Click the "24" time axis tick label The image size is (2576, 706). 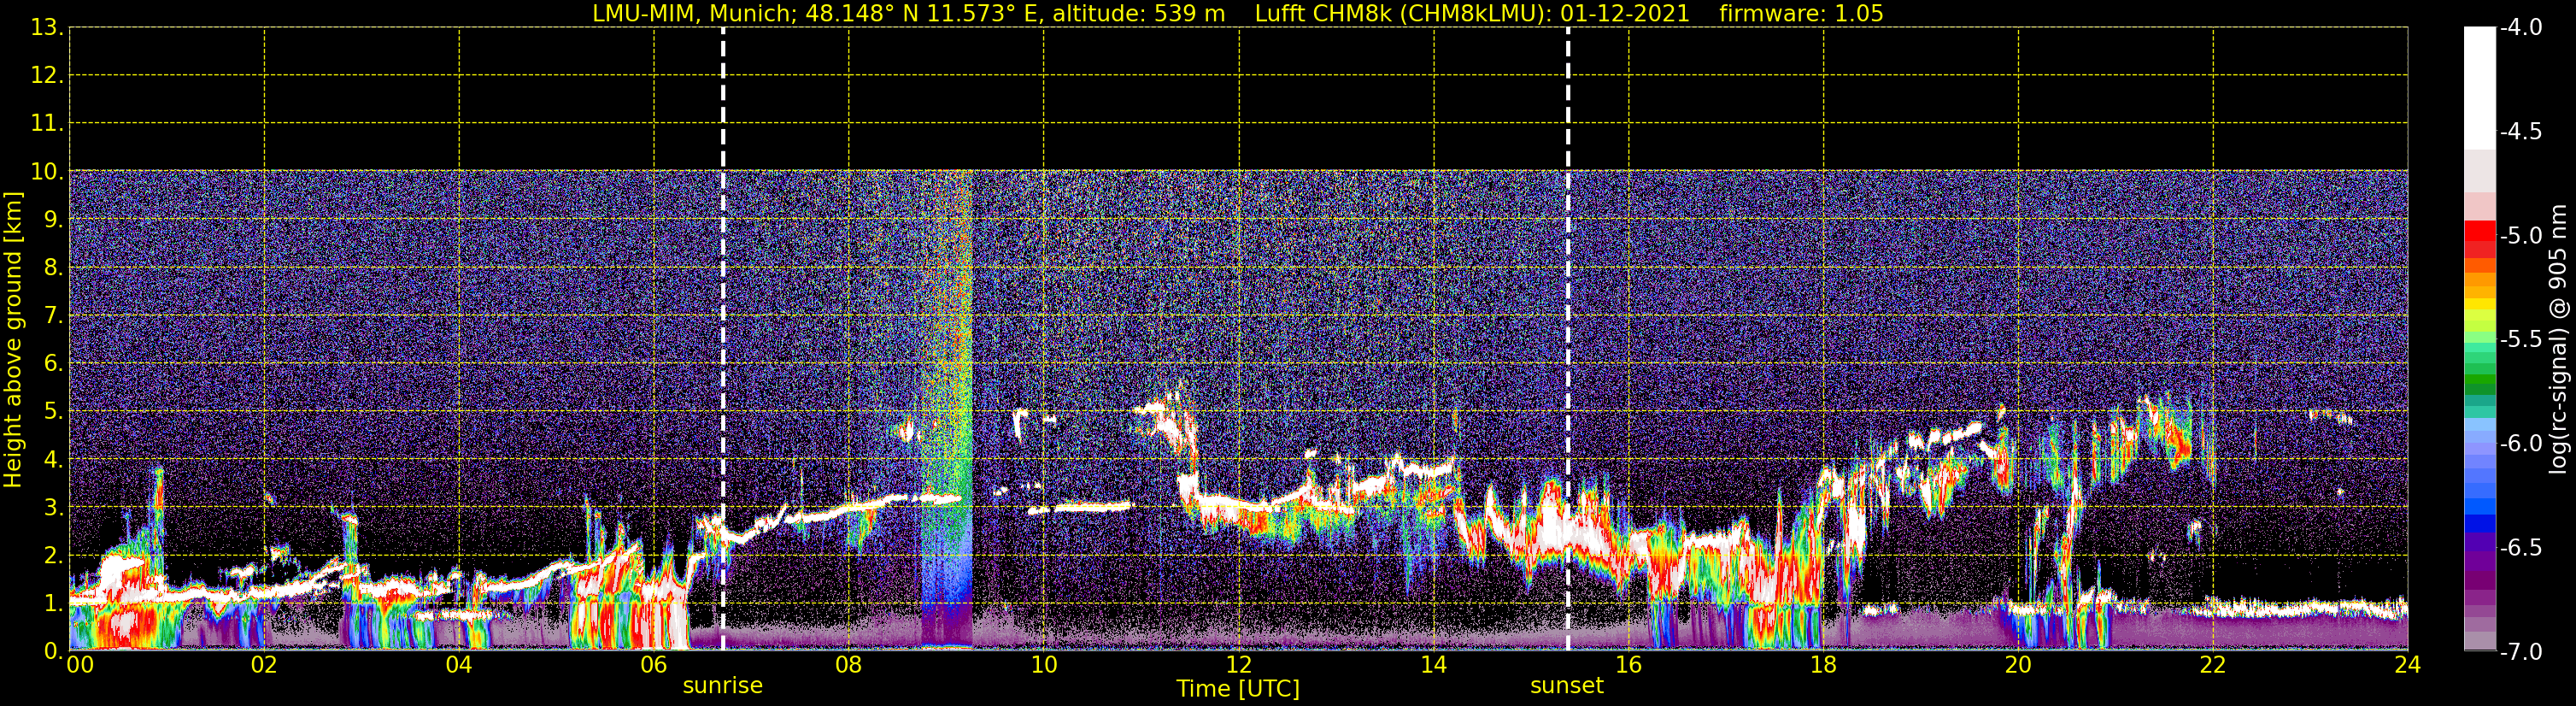click(2407, 665)
